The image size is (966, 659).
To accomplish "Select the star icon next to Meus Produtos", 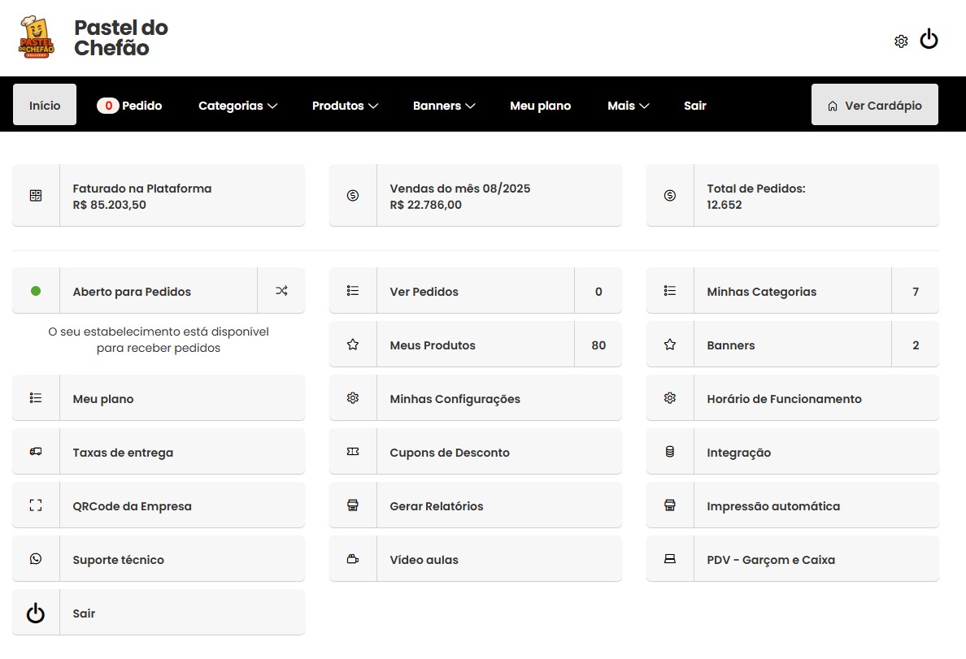I will [352, 344].
